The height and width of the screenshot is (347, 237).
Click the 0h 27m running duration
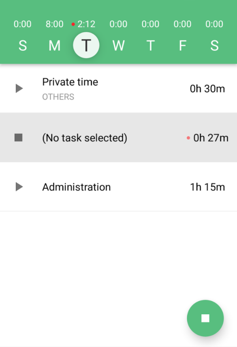[x=211, y=138]
